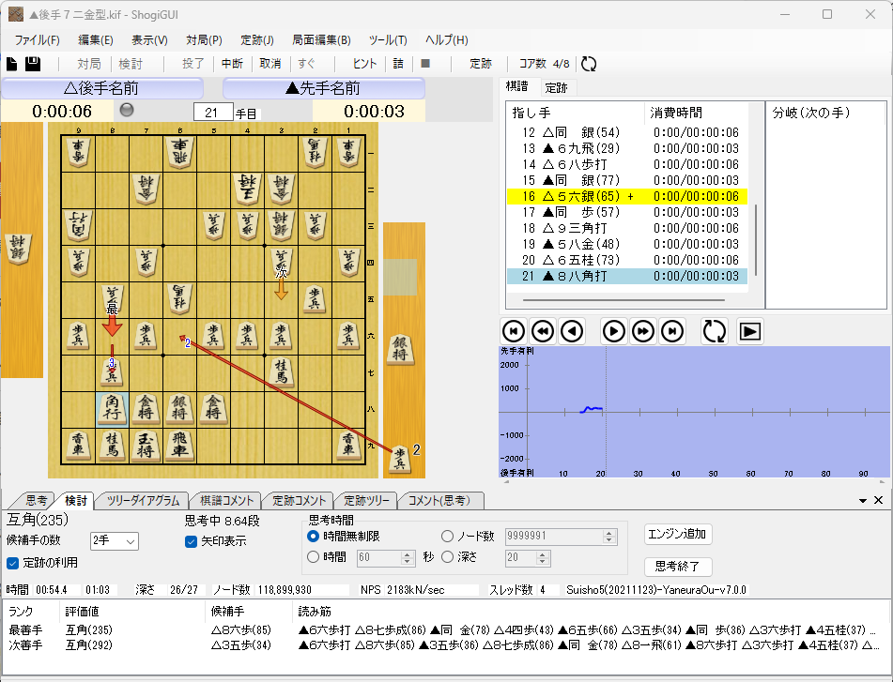The image size is (893, 682).
Task: Open the 編集(E) menu
Action: (96, 40)
